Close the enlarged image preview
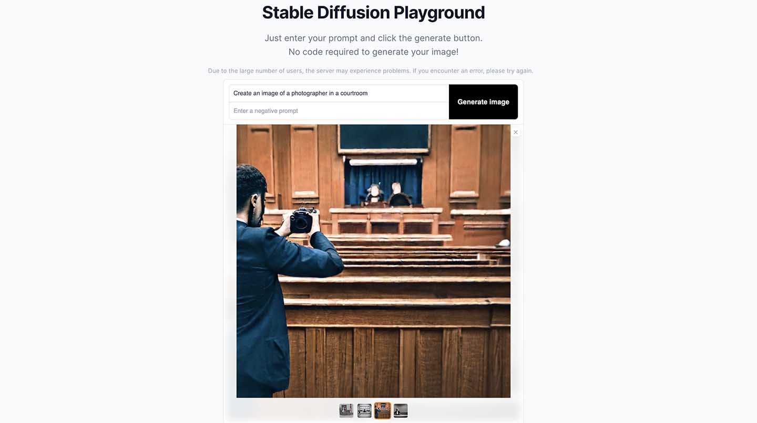 tap(516, 132)
